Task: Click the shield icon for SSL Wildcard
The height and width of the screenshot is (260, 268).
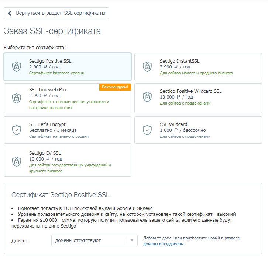Action: point(147,130)
